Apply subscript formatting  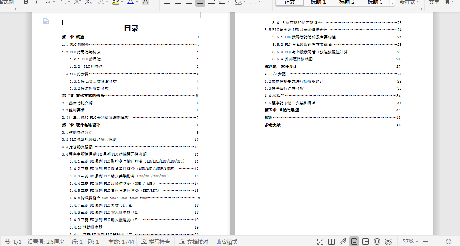88,2
